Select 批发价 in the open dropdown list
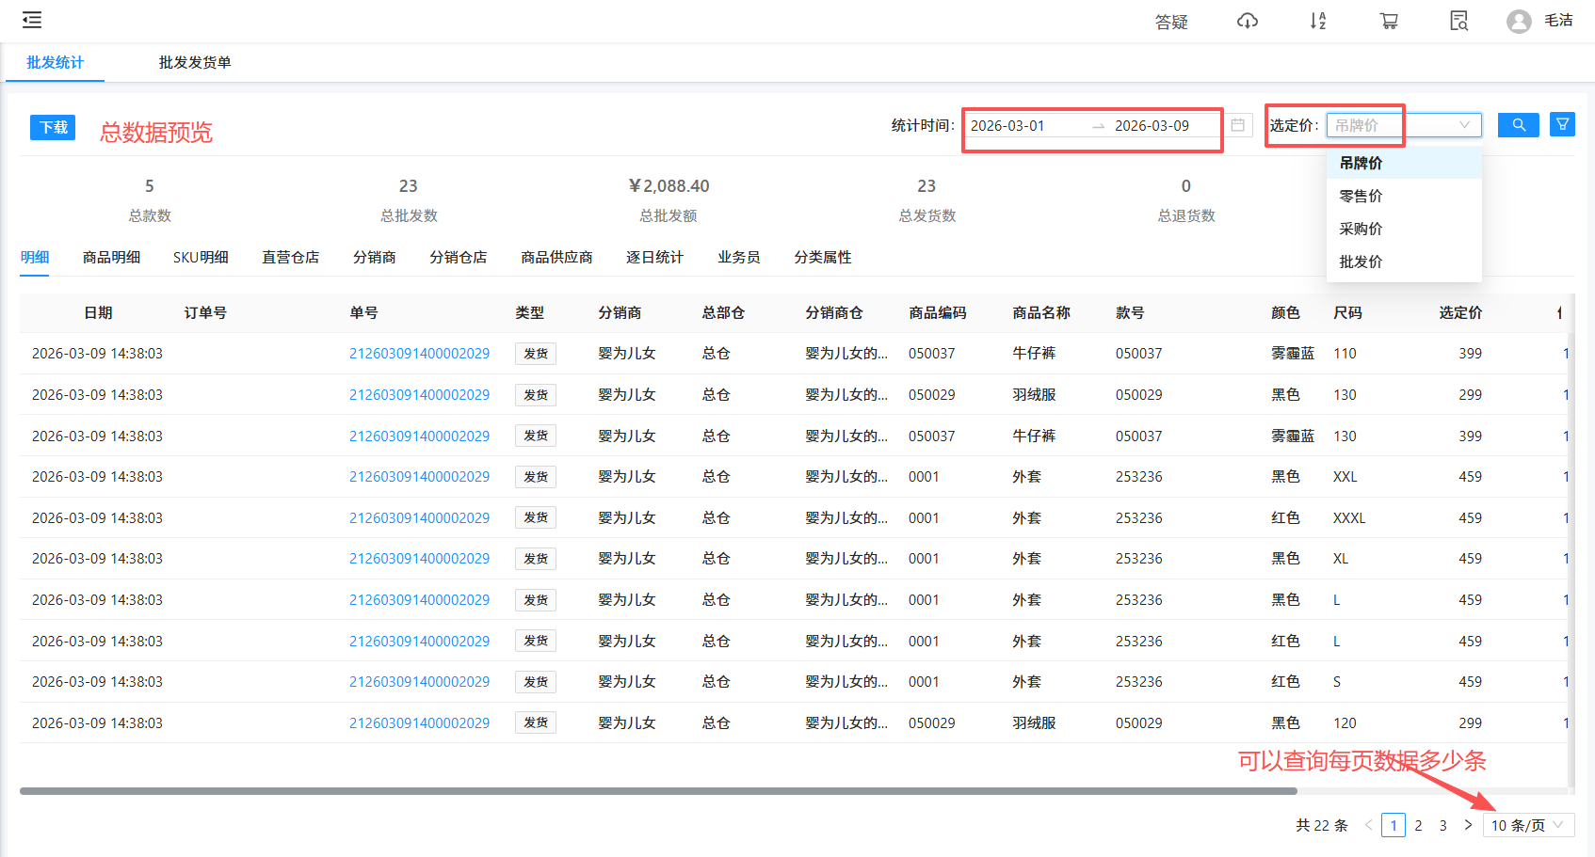The image size is (1595, 857). pos(1361,262)
